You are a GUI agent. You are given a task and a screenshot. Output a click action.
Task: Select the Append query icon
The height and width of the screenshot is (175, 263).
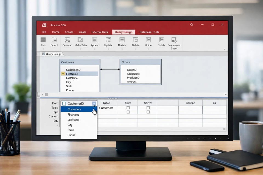coord(95,40)
